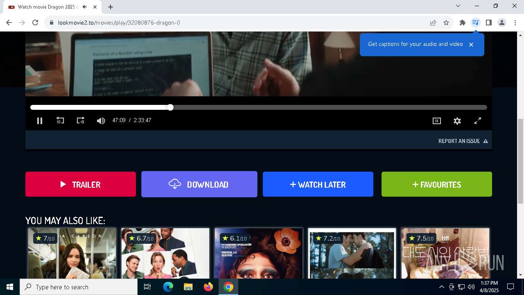
Task: Open File Explorer from taskbar
Action: (x=188, y=287)
